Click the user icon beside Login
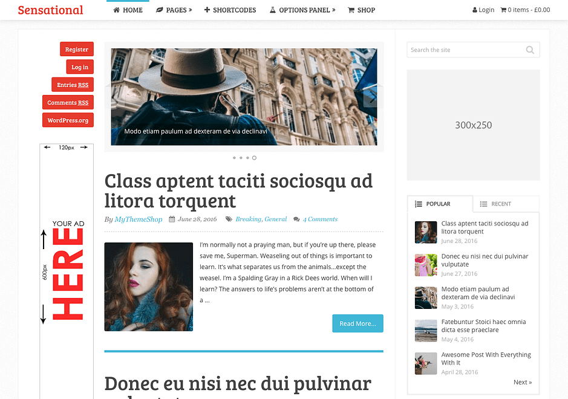568x399 pixels. point(474,10)
